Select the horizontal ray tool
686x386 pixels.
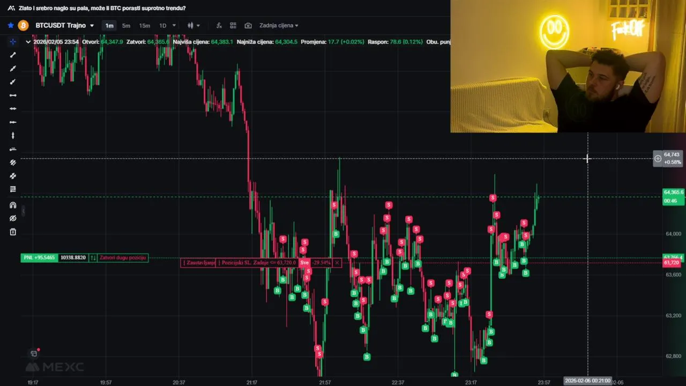pyautogui.click(x=13, y=122)
